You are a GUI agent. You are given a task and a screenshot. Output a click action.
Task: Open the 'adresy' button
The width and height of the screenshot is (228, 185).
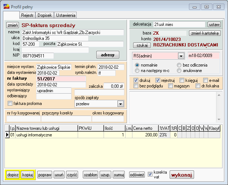pos(108,55)
